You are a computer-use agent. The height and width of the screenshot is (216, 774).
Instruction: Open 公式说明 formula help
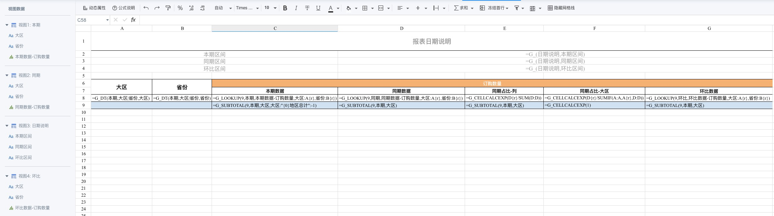point(124,8)
